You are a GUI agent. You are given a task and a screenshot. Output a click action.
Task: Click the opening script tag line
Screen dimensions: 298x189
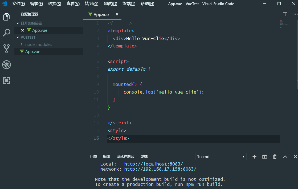[118, 62]
